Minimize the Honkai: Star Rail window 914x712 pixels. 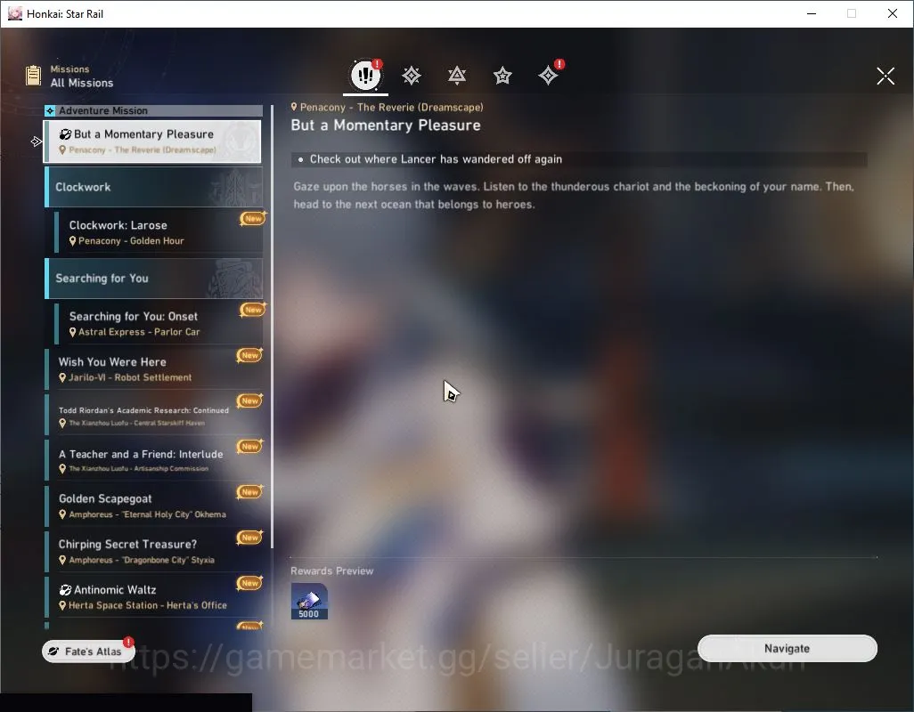tap(812, 13)
